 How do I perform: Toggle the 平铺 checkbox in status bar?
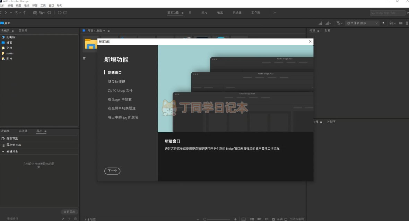pyautogui.click(x=273, y=219)
